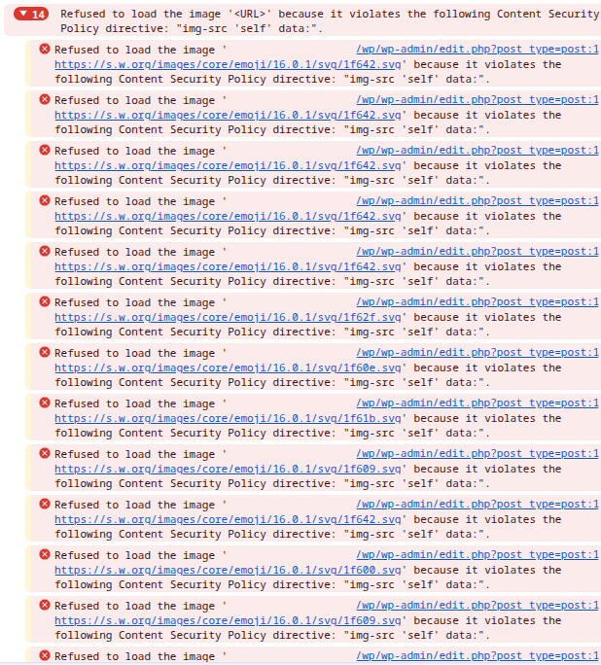Open the edit.php source link for the 1f60e.svg error

point(477,352)
